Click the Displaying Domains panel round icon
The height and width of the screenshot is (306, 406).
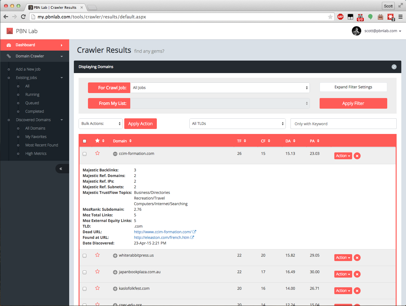click(394, 67)
